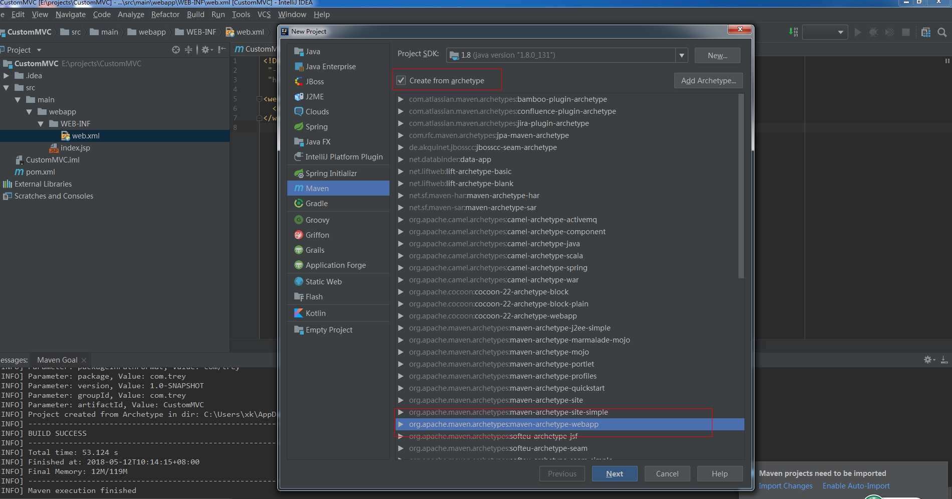
Task: Select pom.xml in project tree
Action: click(41, 172)
